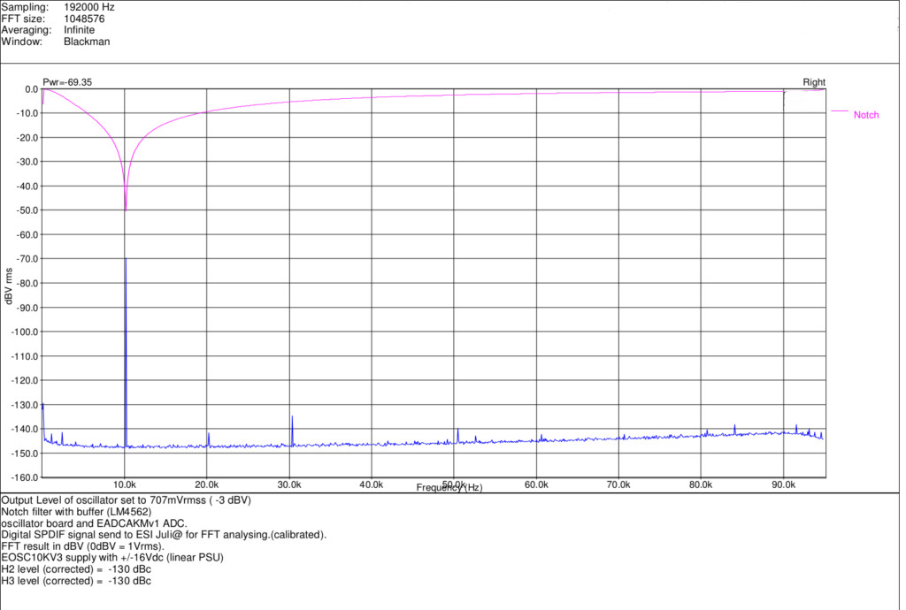Click the "70.0k" frequency tick label
The width and height of the screenshot is (906, 610).
(x=618, y=484)
